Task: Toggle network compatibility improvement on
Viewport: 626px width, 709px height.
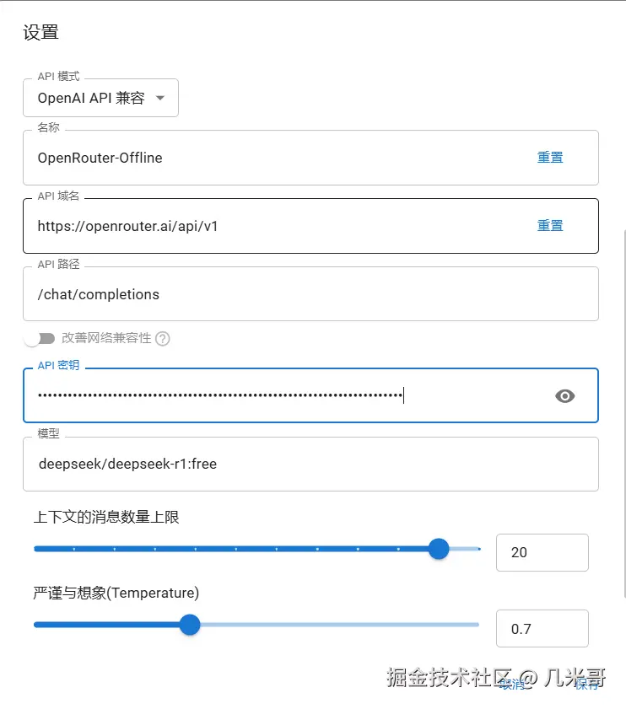Action: pyautogui.click(x=40, y=337)
